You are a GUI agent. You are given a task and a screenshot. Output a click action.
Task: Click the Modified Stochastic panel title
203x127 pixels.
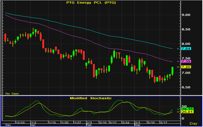click(x=91, y=98)
